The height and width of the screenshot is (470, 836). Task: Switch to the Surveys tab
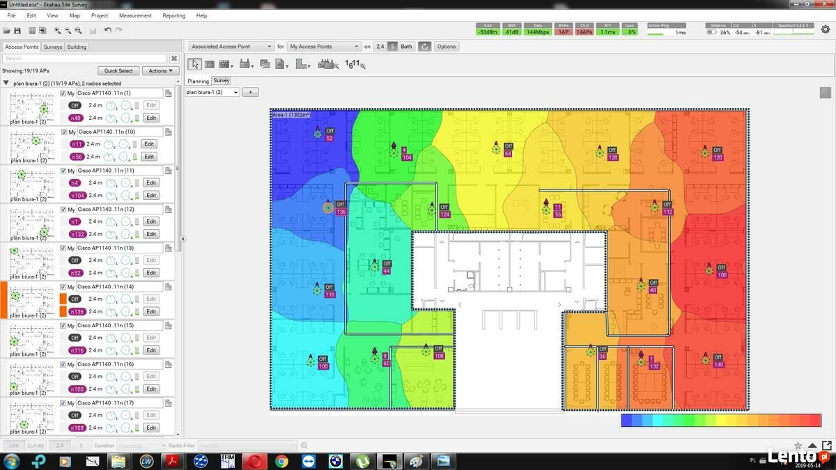53,47
